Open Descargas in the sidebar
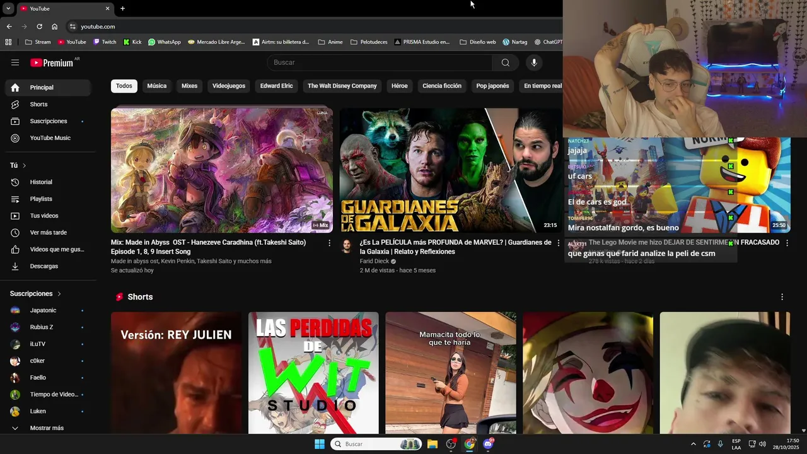807x454 pixels. [48, 266]
